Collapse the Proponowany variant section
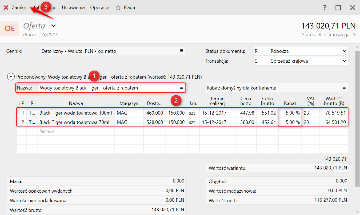360x215 pixels. click(11, 77)
